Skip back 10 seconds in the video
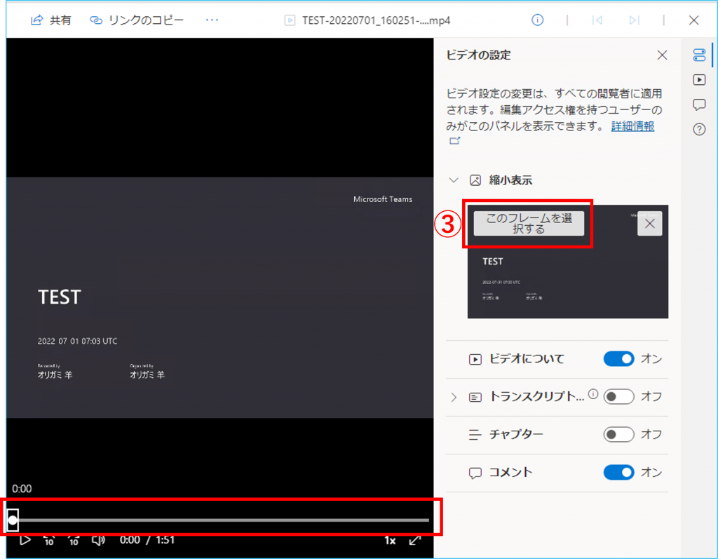This screenshot has height=559, width=718. click(x=49, y=540)
